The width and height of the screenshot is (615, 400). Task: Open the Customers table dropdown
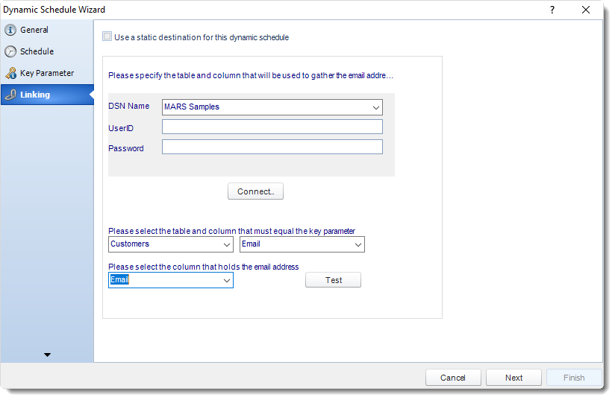point(226,244)
